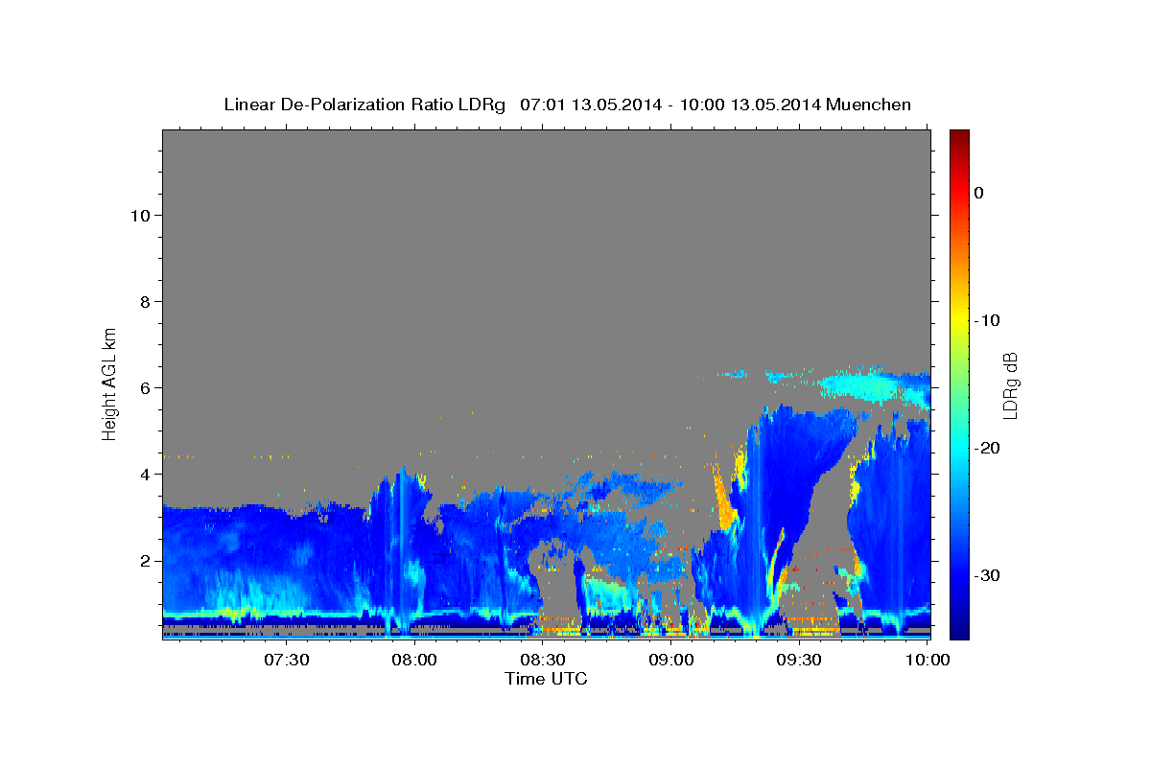
Task: Click the height tick label 6
Action: (145, 388)
